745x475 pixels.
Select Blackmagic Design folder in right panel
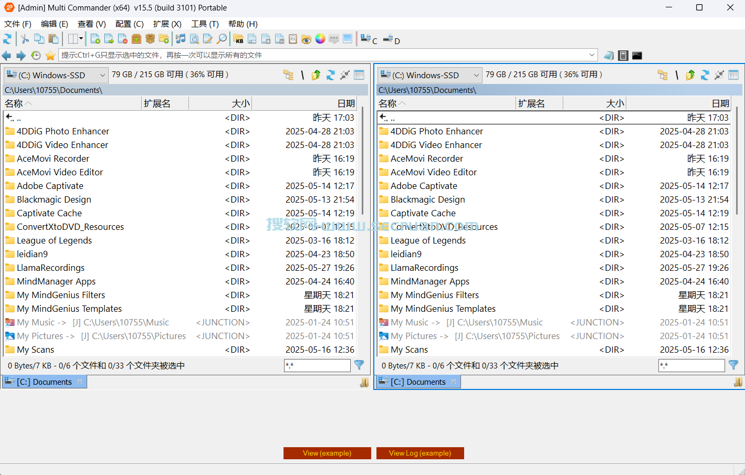554,199
